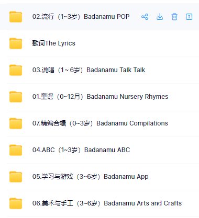Open the 歌词The Lyrics folder name
The image size is (199, 218).
[x=54, y=43]
